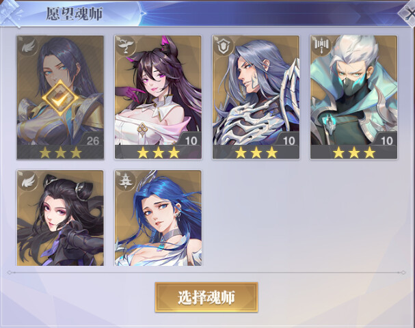Choose the black-haired girl with hair buns
Viewport: 415px width, 328px height.
pyautogui.click(x=60, y=218)
